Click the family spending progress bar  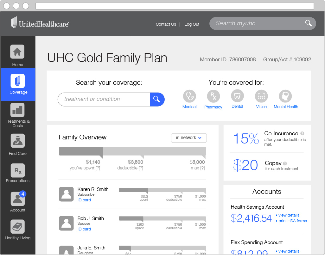click(132, 151)
